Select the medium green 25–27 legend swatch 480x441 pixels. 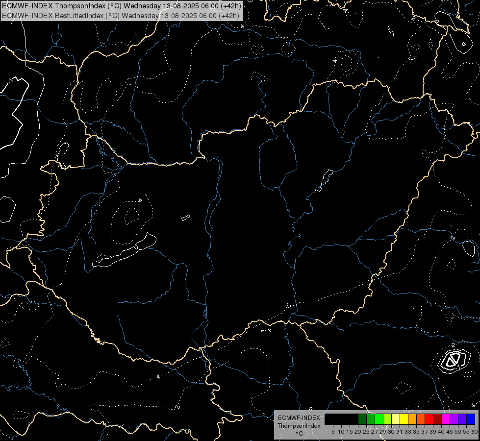371,419
